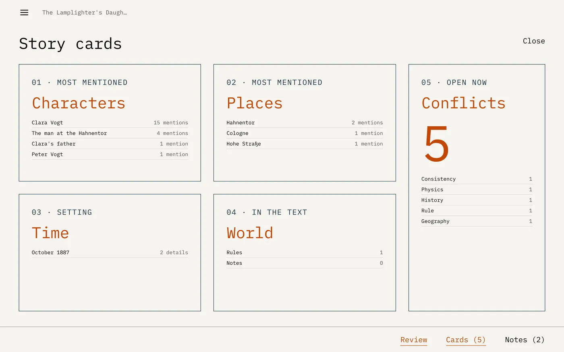The width and height of the screenshot is (564, 352).
Task: Click the October 1887 time row
Action: click(x=110, y=253)
